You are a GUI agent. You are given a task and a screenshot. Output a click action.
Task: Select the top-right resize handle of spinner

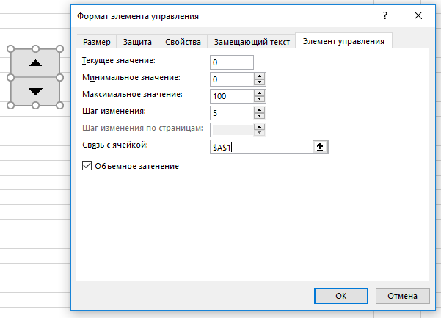[59, 49]
